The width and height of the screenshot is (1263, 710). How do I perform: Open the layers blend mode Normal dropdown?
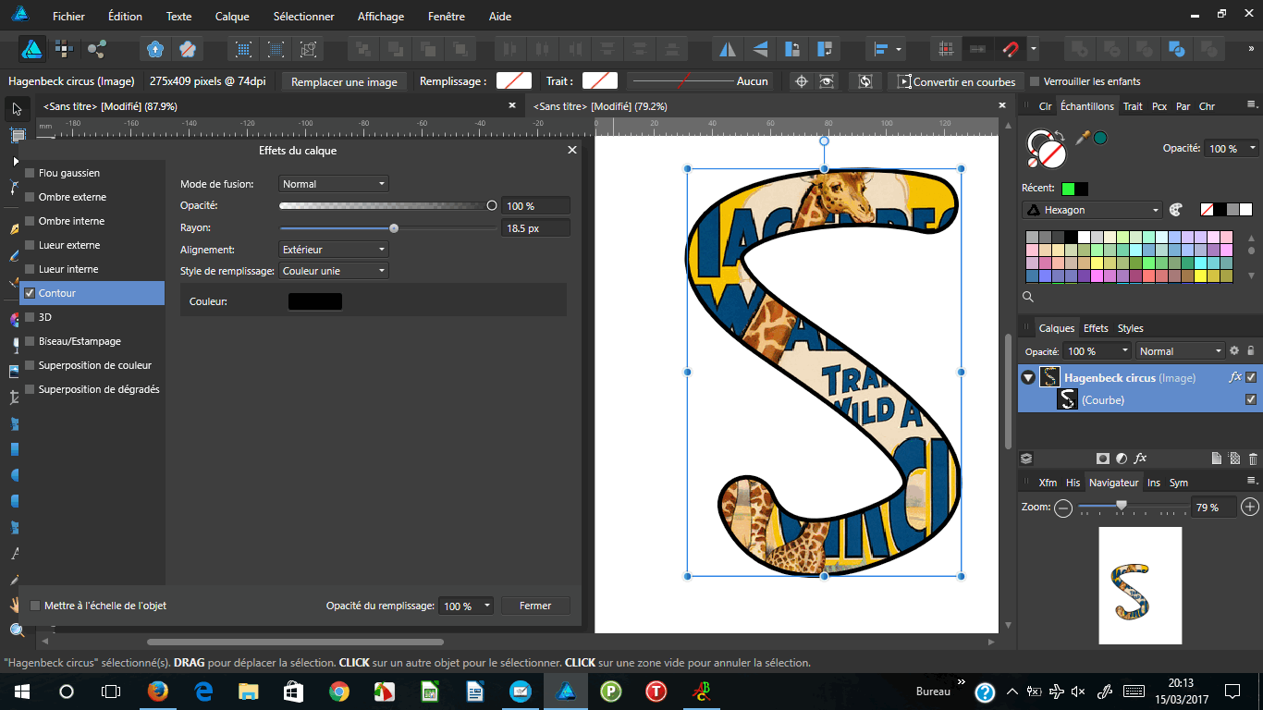tap(1181, 351)
